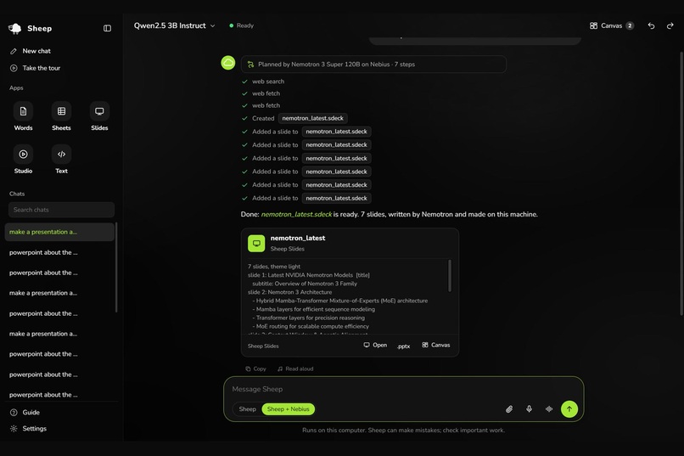
Task: Click the chat list scrollbar
Action: tap(116, 267)
